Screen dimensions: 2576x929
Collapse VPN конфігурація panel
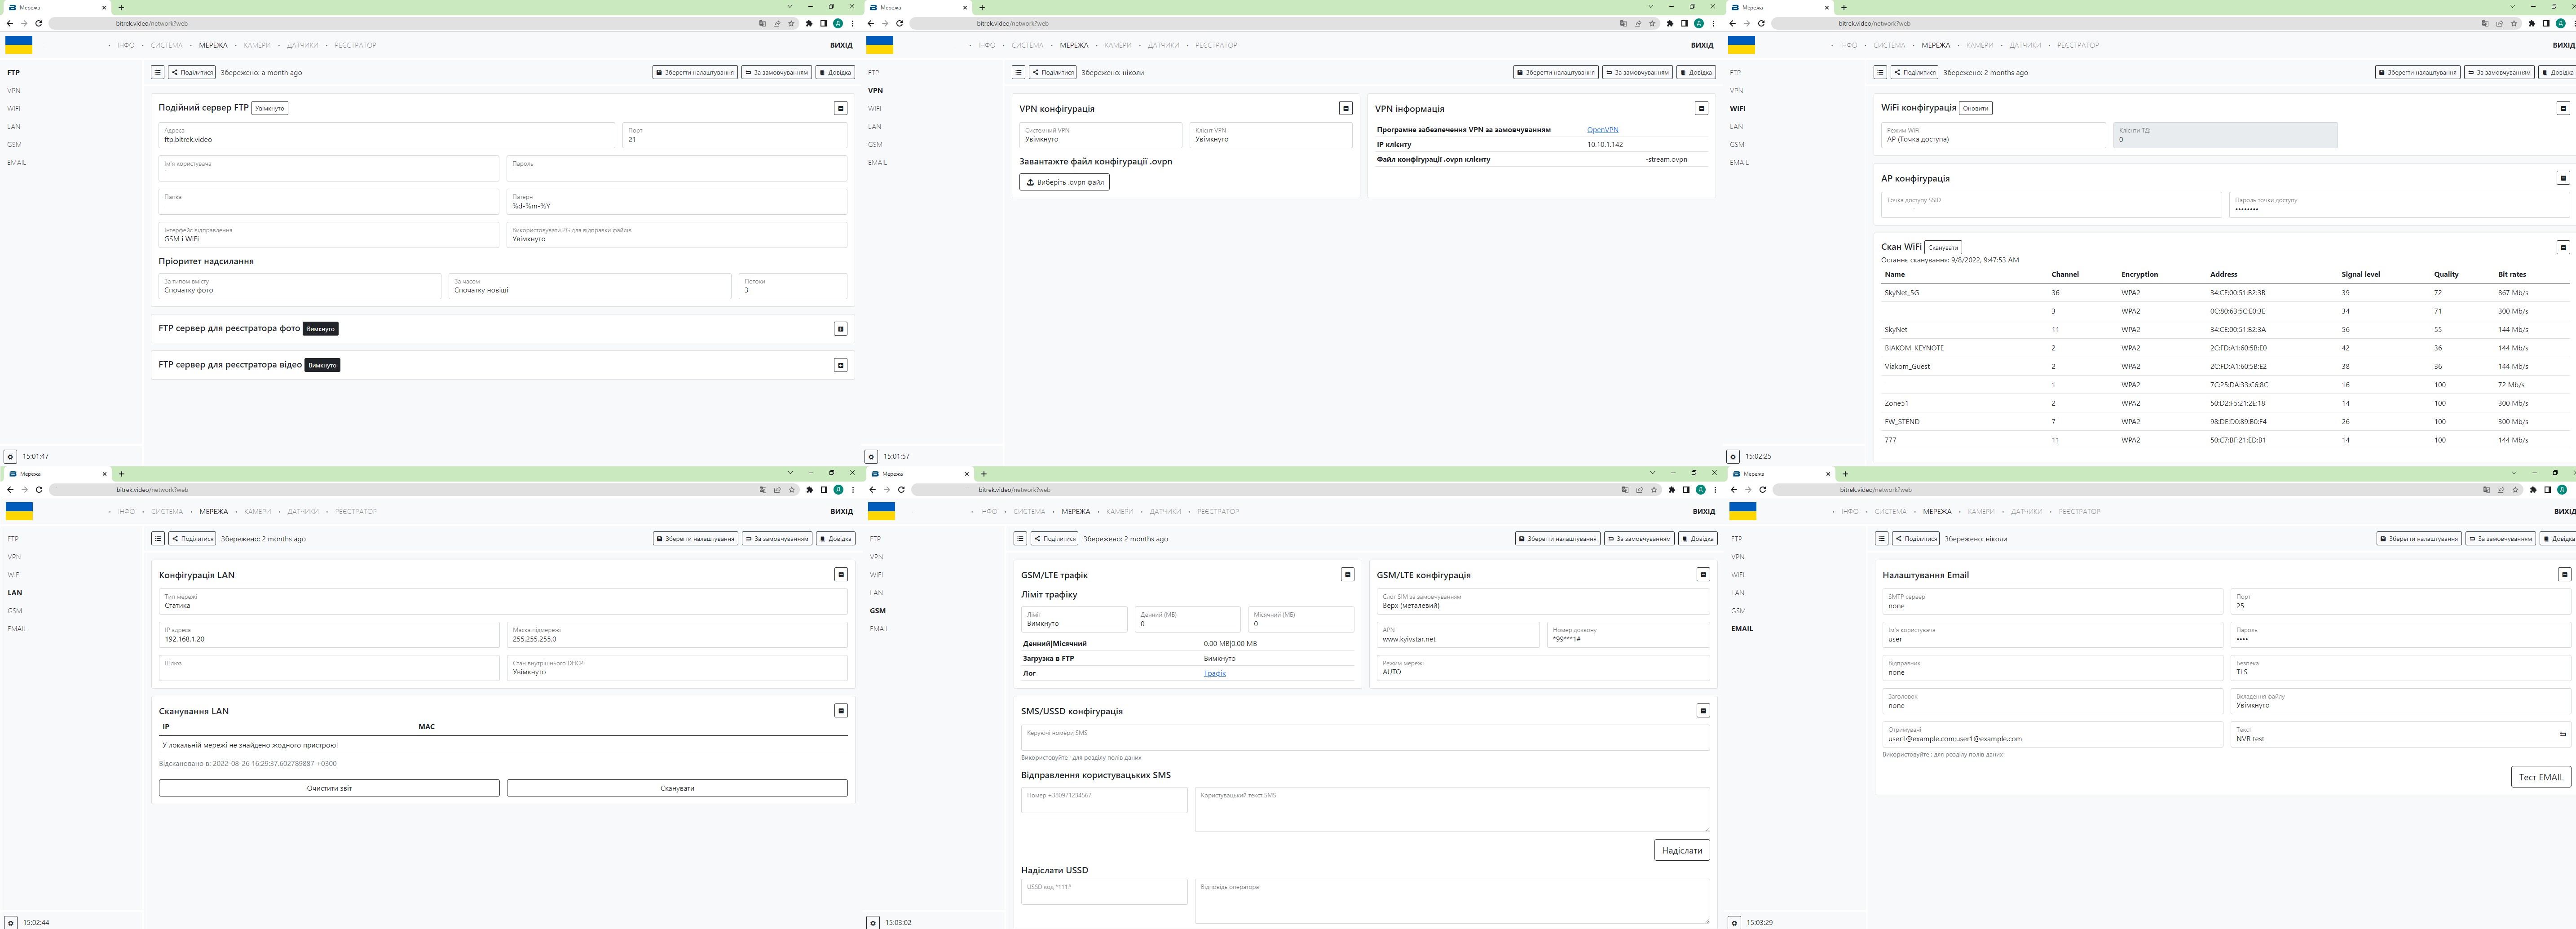point(1346,108)
